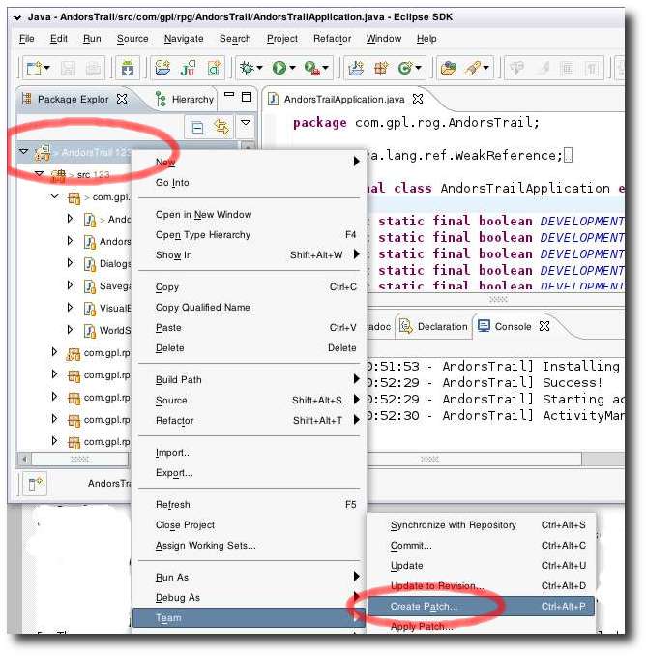Open the dropdown arrow beside the Run button
Screen dimensions: 647x656
(x=295, y=69)
